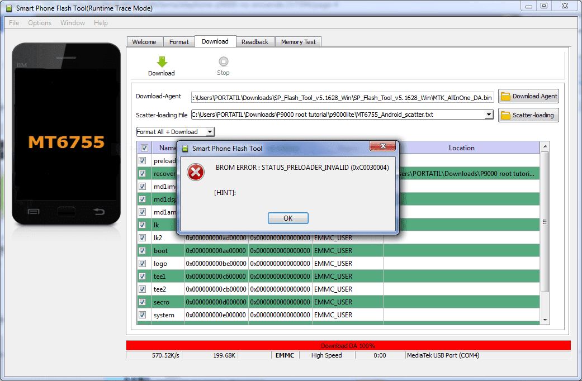Click the red Download DA 100% progress bar
The image size is (582, 381).
(348, 346)
